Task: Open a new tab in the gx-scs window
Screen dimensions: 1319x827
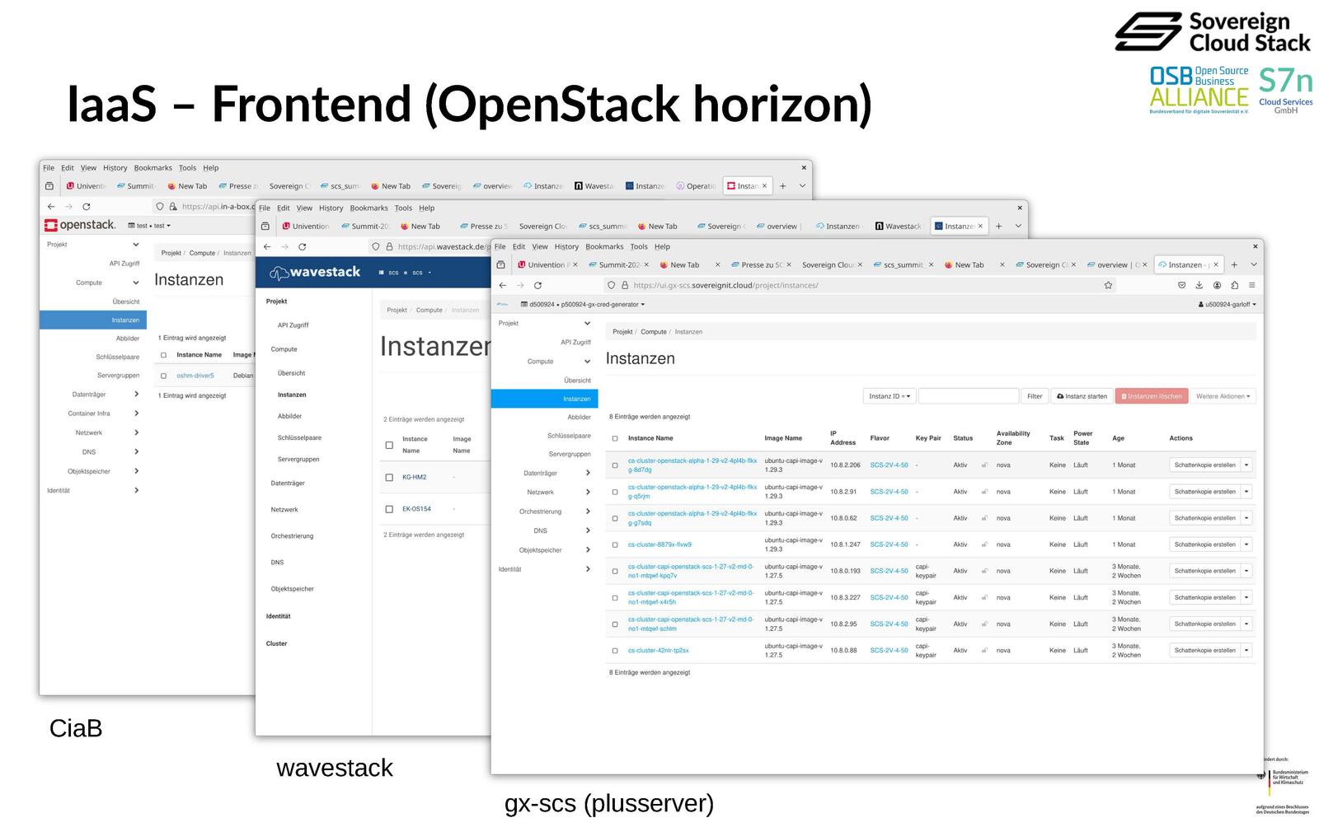Action: coord(1234,264)
